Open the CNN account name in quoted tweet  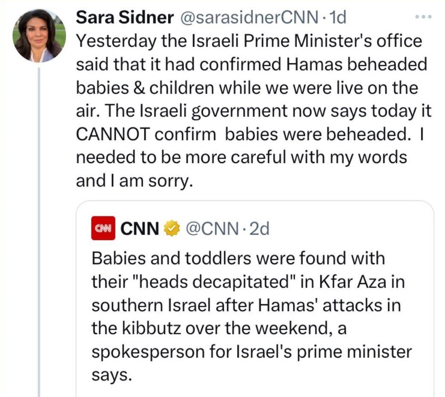click(140, 229)
